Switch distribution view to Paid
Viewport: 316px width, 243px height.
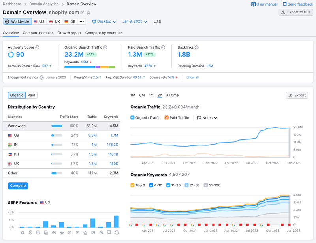[x=32, y=95]
